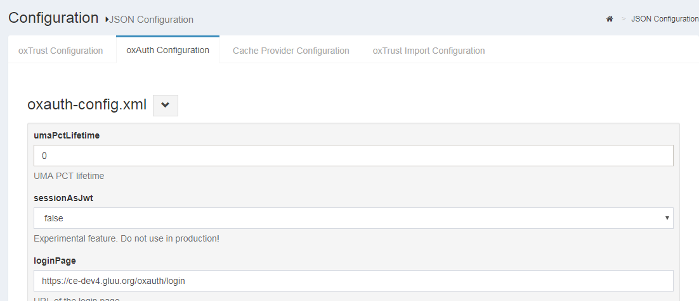Open the sessionAsJwt dropdown arrow

point(667,218)
